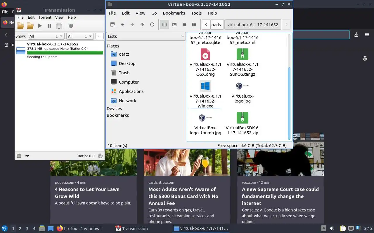Select VirtualBox Win.exe file icon
374x233 pixels.
205,86
